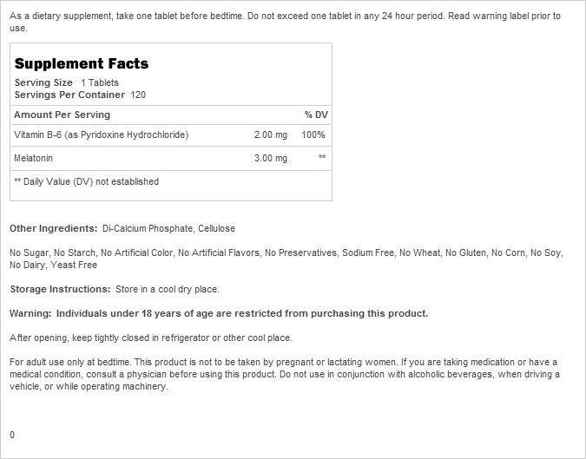Click the For adult use only paragraph
The image size is (586, 459).
point(285,374)
